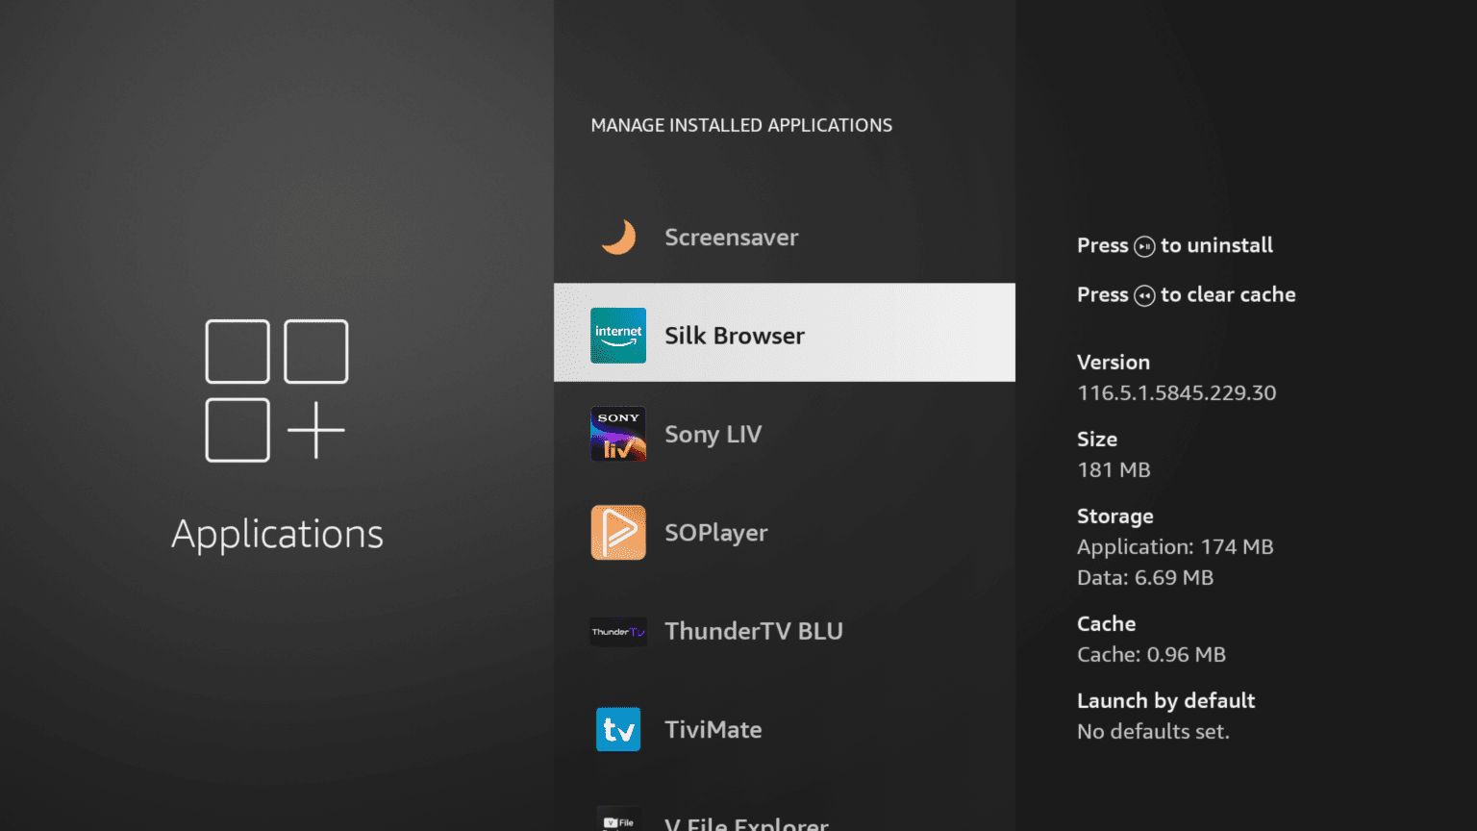This screenshot has height=831, width=1477.
Task: Select the V File Explorer icon
Action: point(618,820)
